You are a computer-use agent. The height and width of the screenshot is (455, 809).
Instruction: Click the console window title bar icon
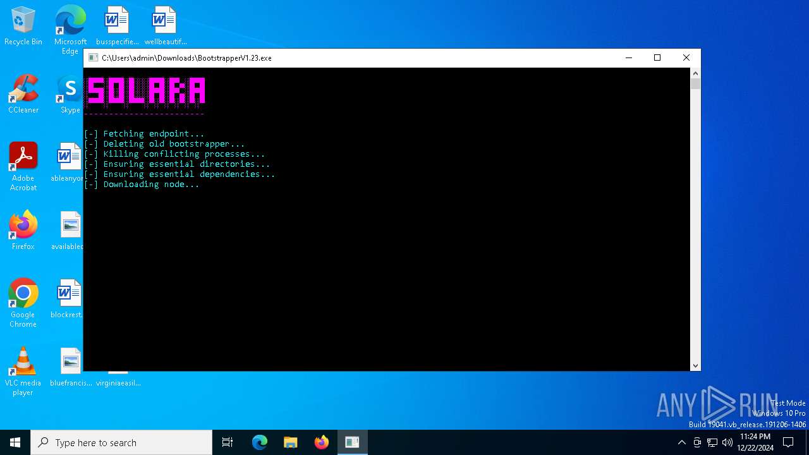tap(93, 58)
